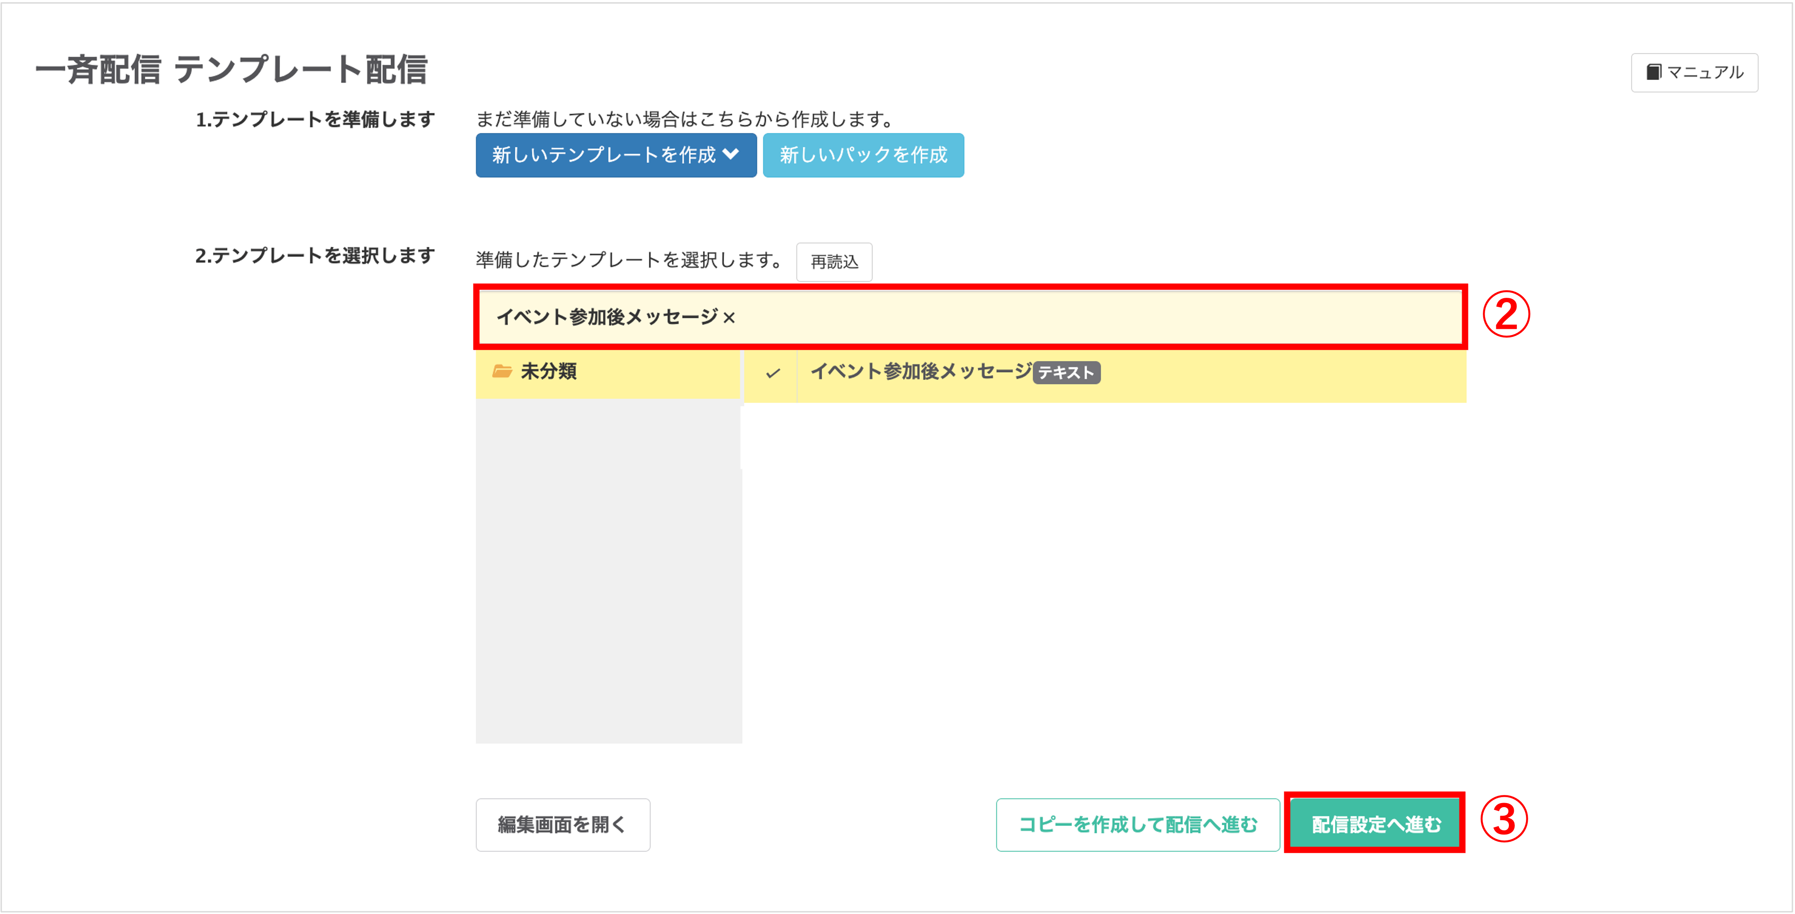Click empty gray folder pane area
This screenshot has height=914, width=1795.
(x=608, y=571)
